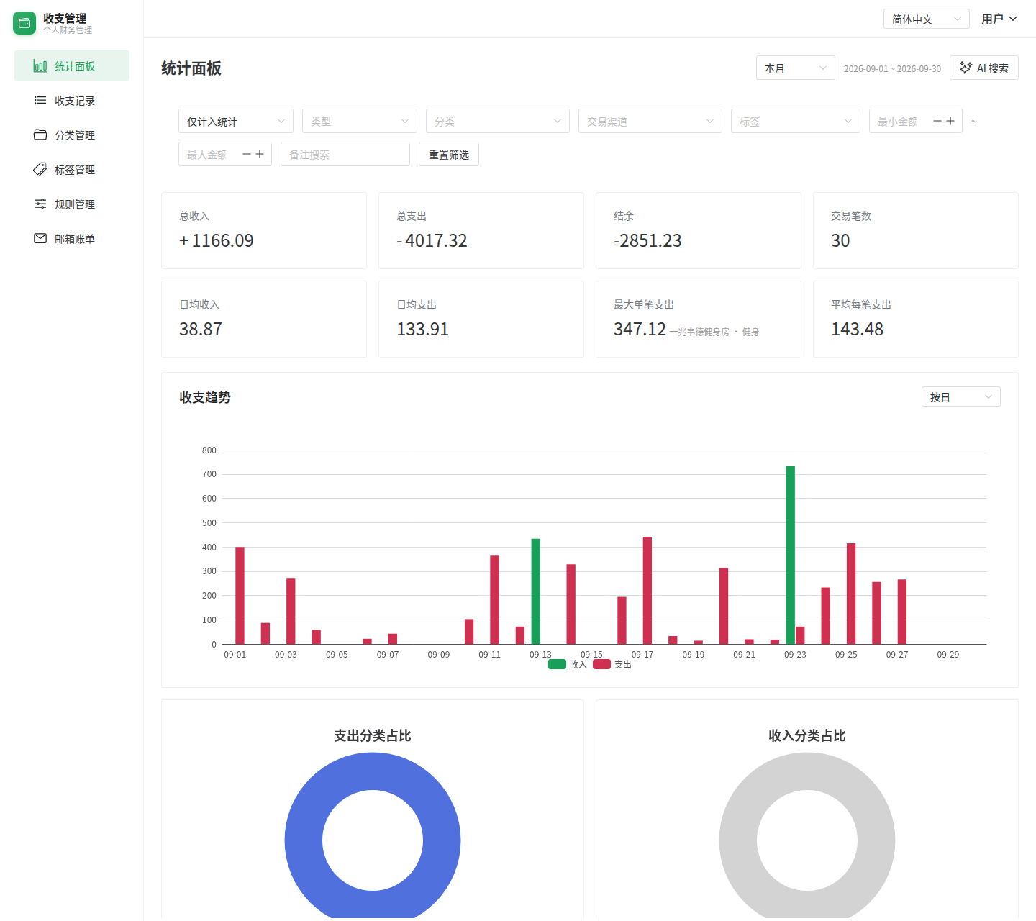This screenshot has width=1036, height=921.
Task: Go to 收支记录 in the sidebar
Action: (x=72, y=101)
